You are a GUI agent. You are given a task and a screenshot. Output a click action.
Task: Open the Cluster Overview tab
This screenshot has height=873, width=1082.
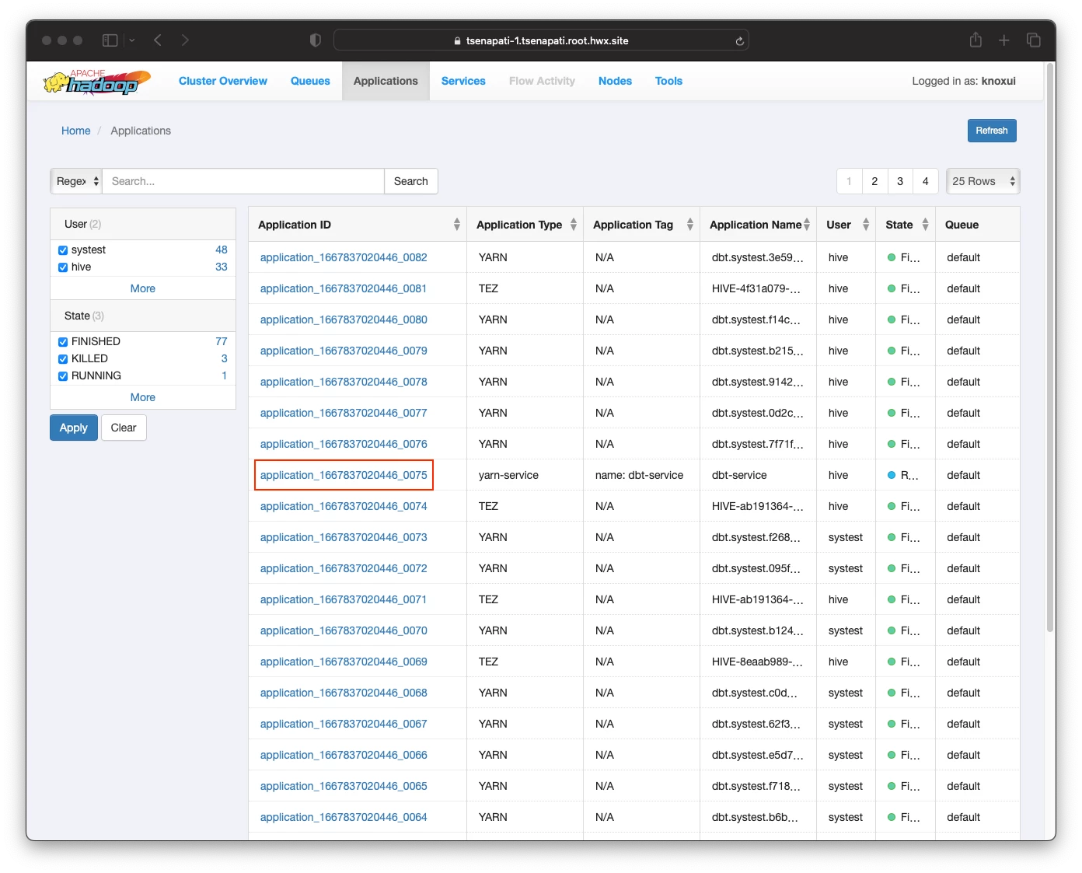223,81
